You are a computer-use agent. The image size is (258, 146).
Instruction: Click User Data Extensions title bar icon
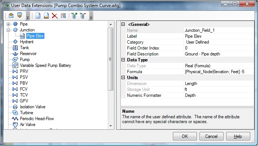(x=6, y=6)
